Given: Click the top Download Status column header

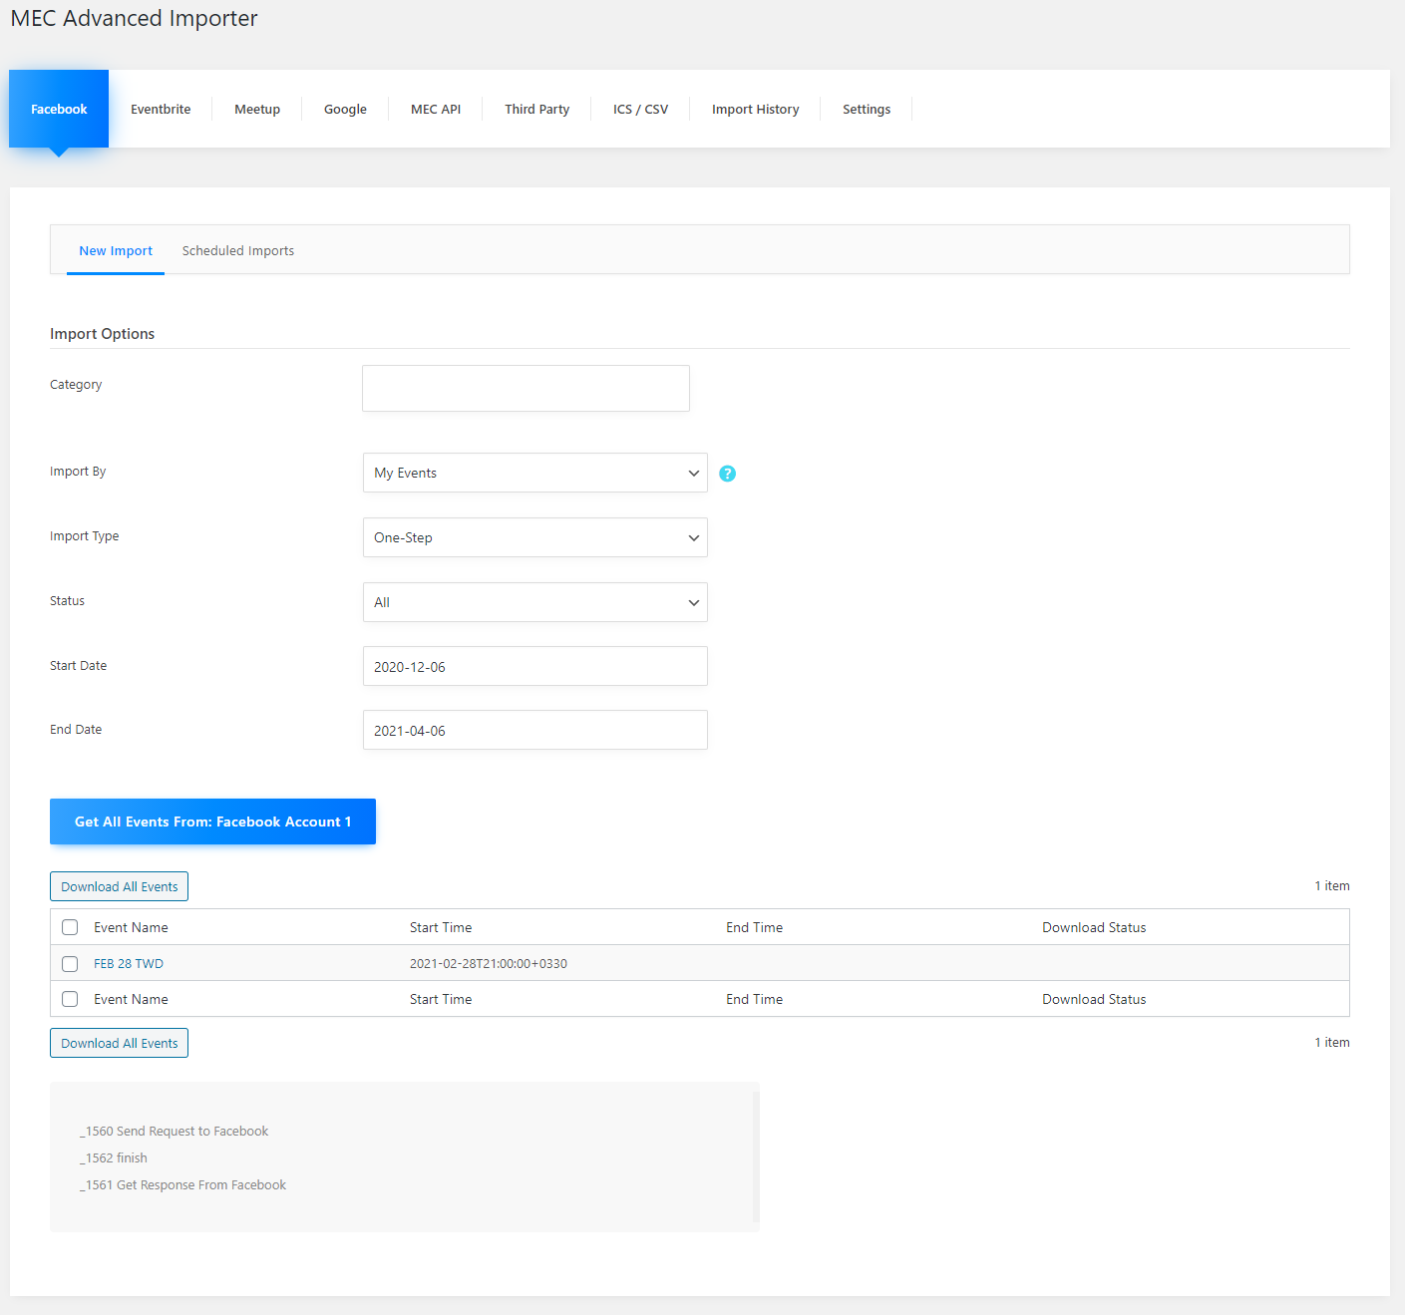Looking at the screenshot, I should (x=1094, y=927).
